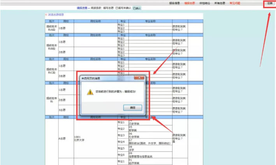
Task: Open the 体检结论 menu item
Action: click(x=204, y=3)
